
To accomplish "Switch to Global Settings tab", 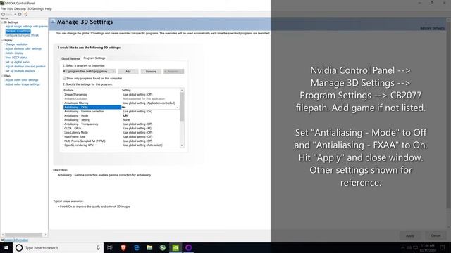I will [x=70, y=58].
